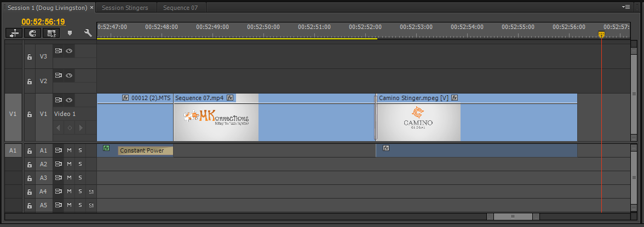
Task: Add a marker with the marker icon
Action: (70, 33)
